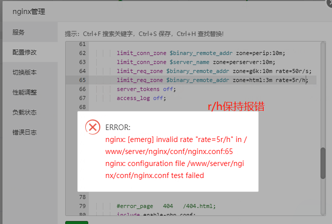This screenshot has height=224, width=332.
Task: Click the line 62 limit_conn_zone perip text
Action: coord(201,53)
